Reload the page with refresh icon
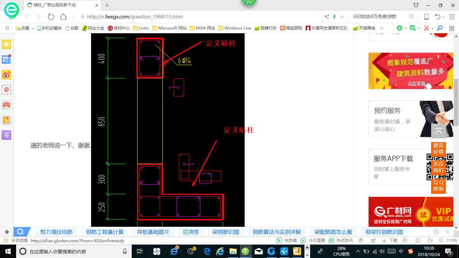Image resolution: width=459 pixels, height=258 pixels. tap(51, 17)
